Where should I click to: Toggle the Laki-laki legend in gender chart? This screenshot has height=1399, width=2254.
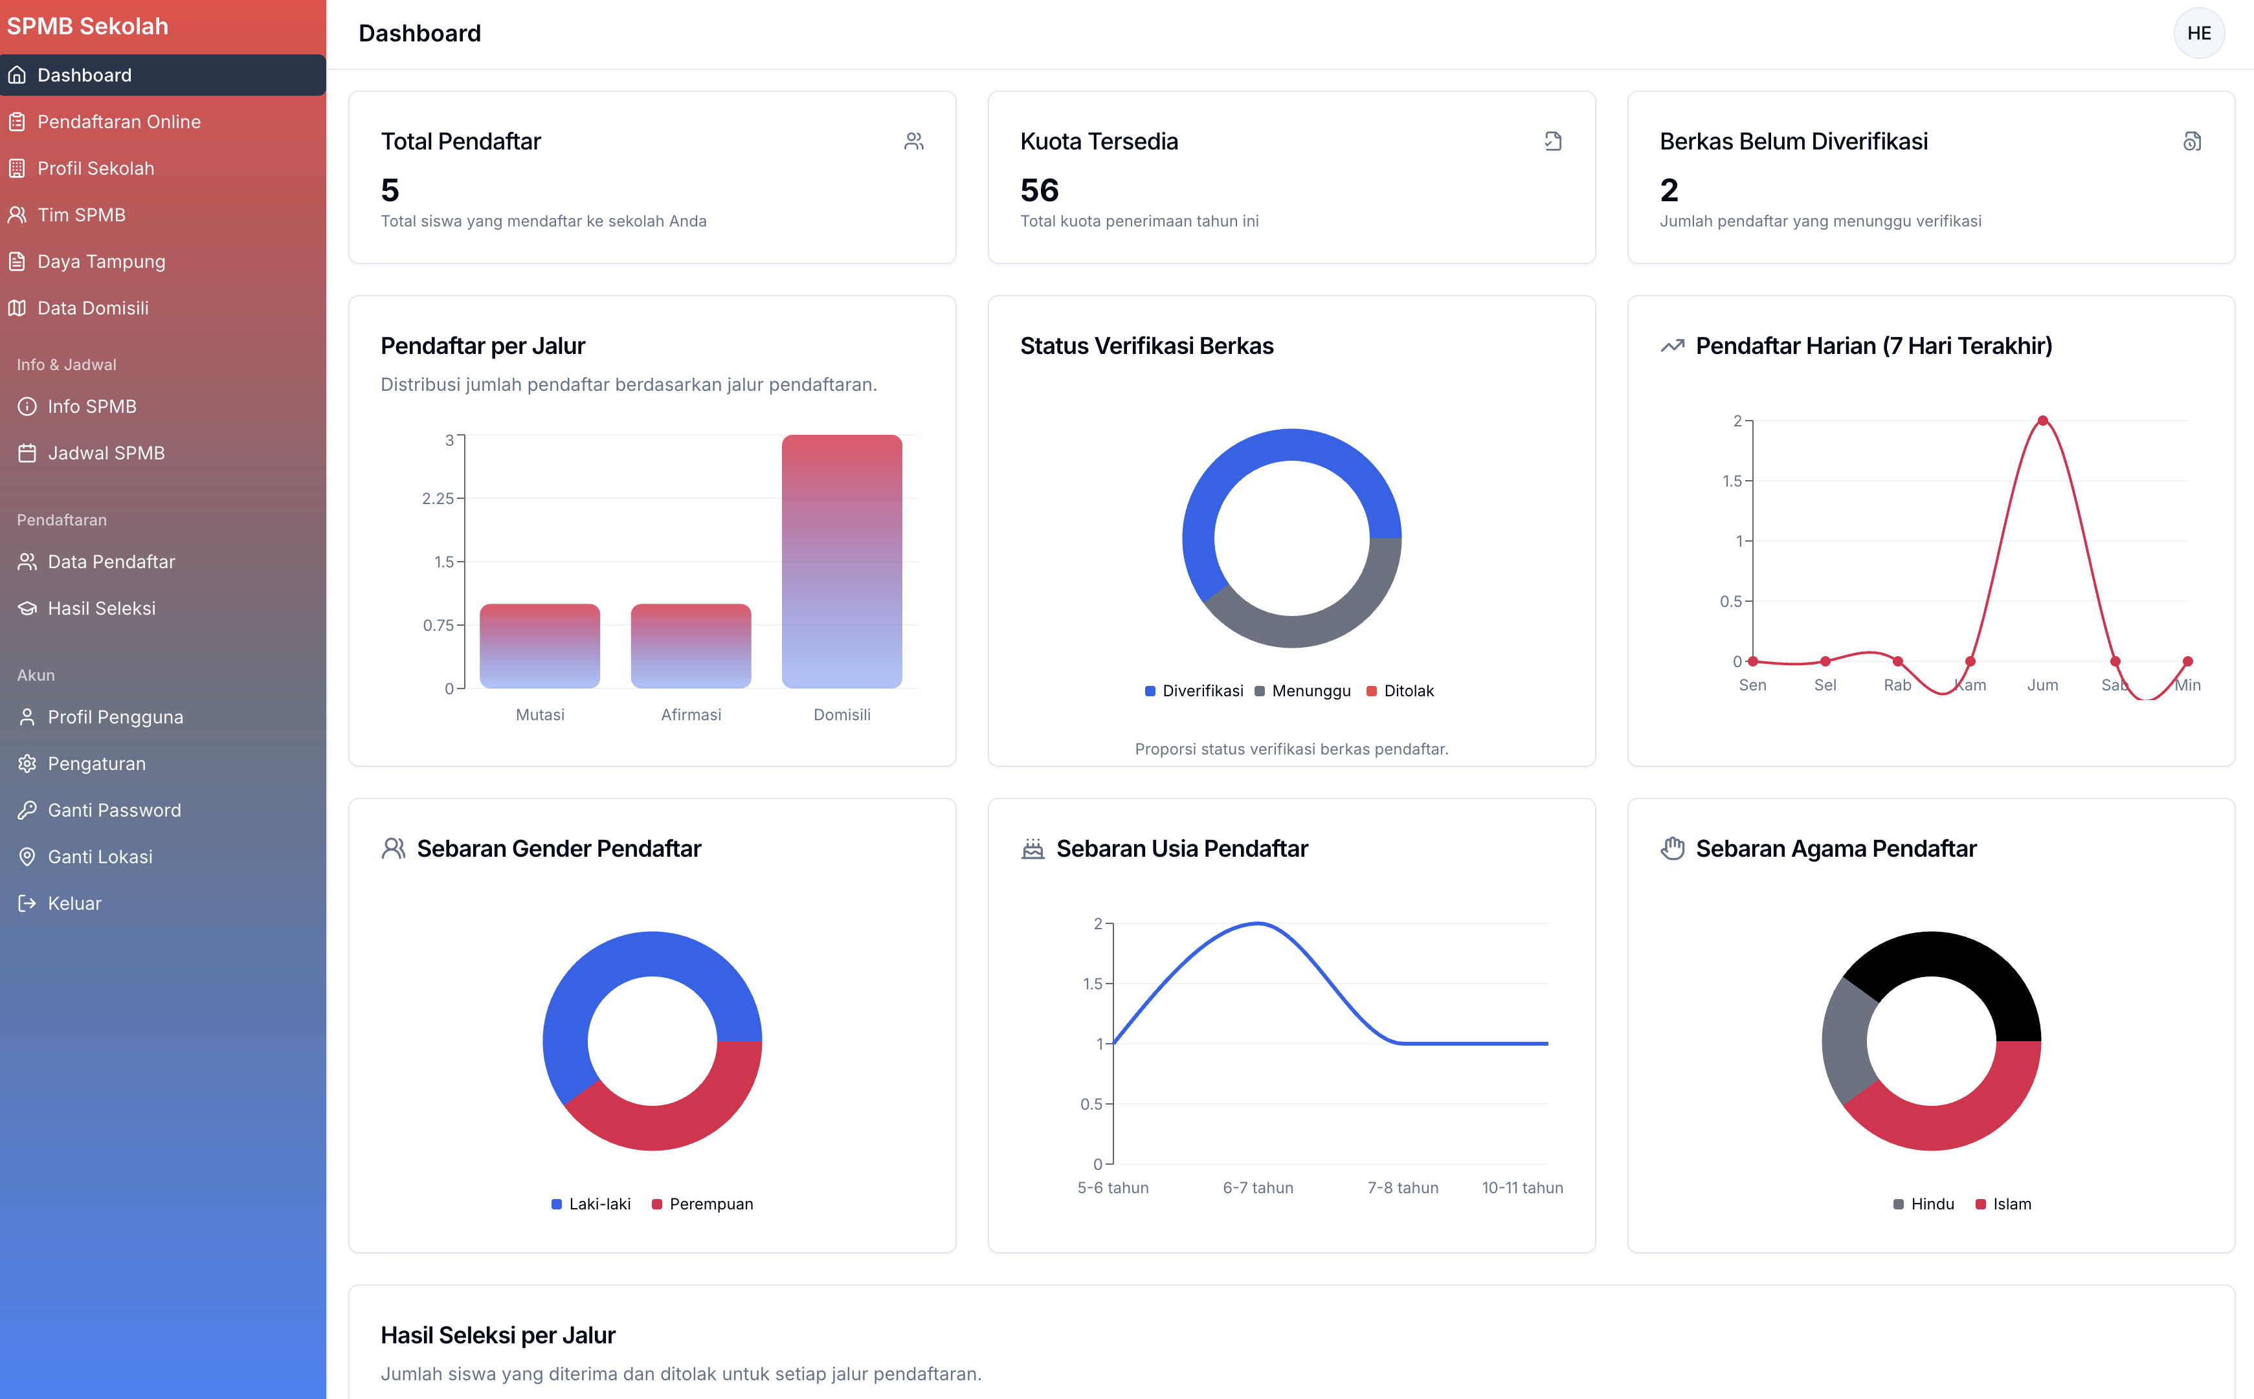[592, 1204]
